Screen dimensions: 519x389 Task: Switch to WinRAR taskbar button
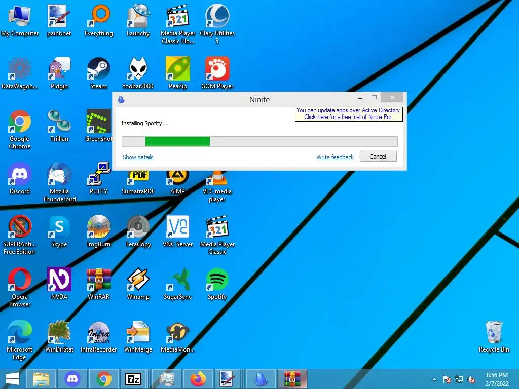point(292,379)
